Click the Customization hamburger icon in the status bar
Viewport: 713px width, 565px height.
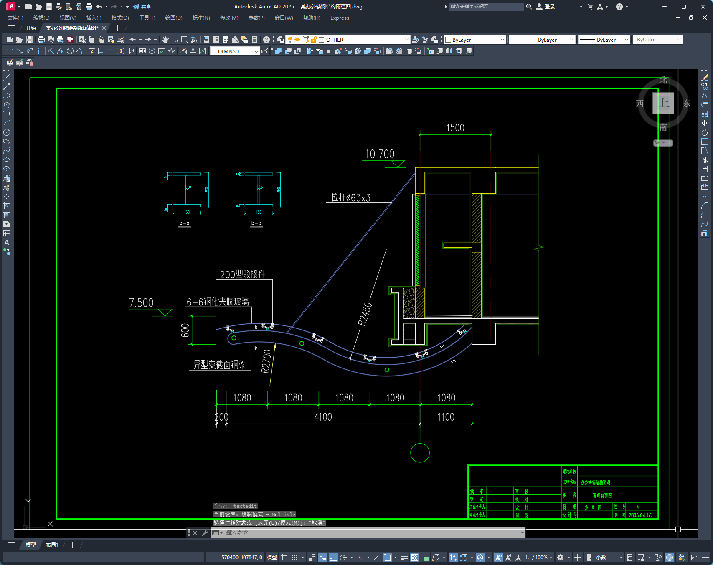705,557
